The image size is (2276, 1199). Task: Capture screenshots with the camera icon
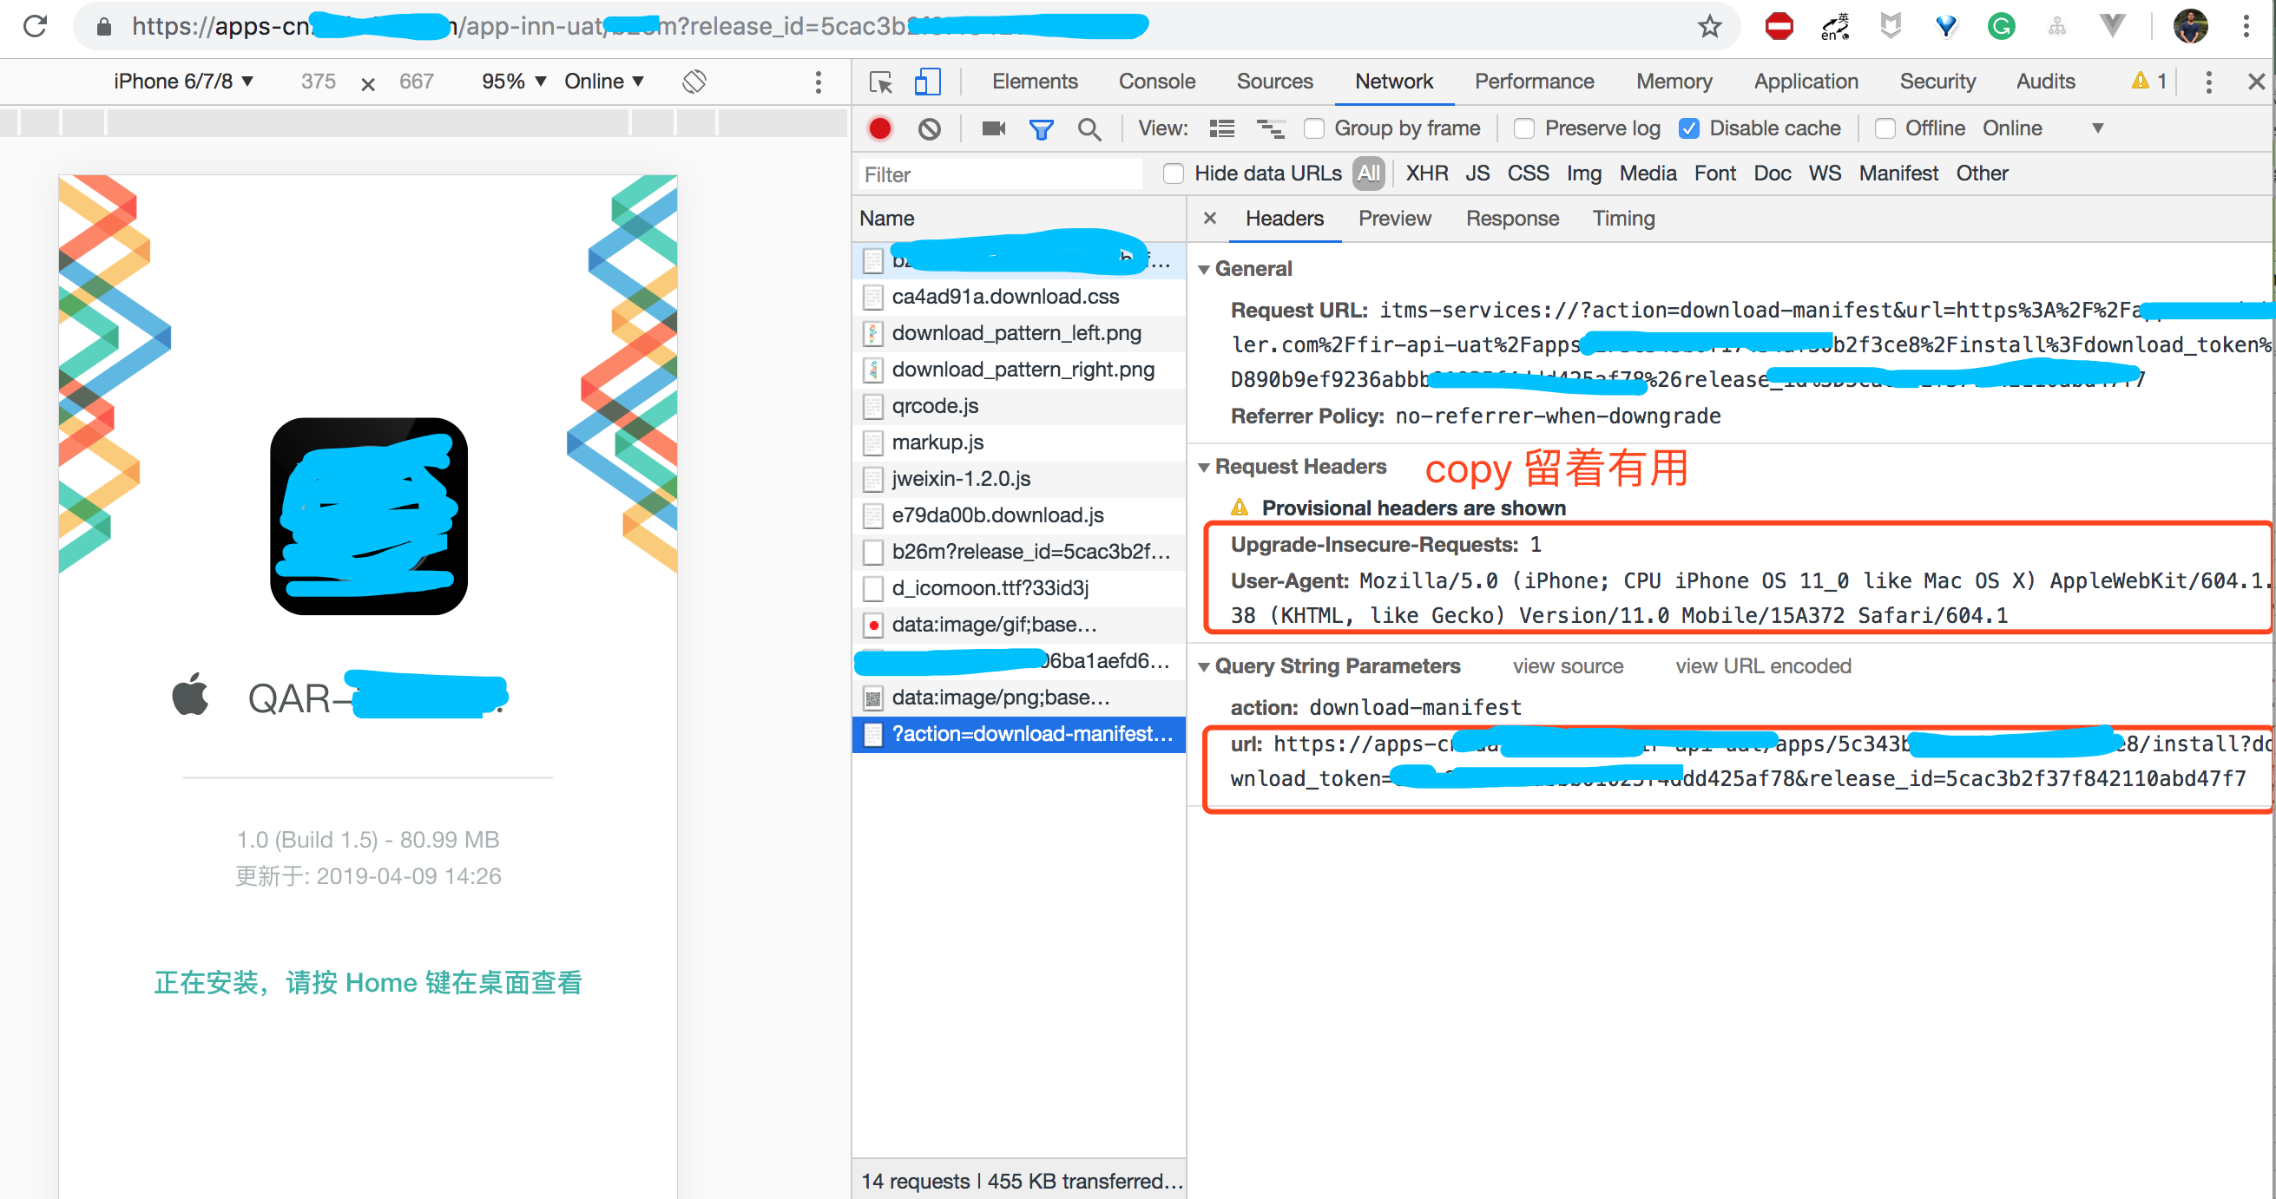[993, 129]
